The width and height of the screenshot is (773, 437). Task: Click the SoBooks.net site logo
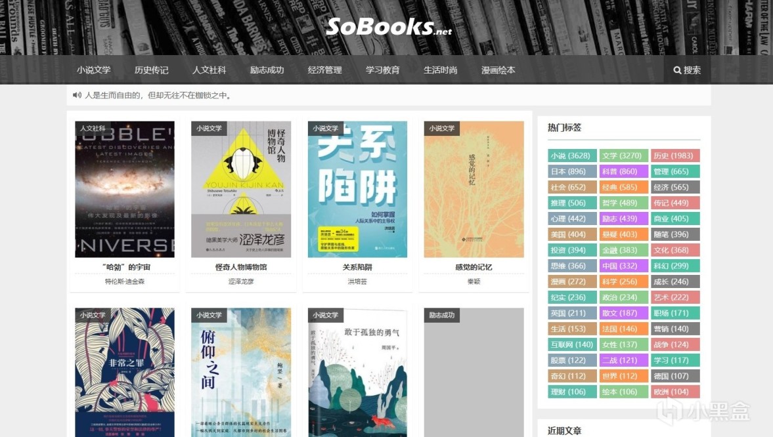coord(389,27)
